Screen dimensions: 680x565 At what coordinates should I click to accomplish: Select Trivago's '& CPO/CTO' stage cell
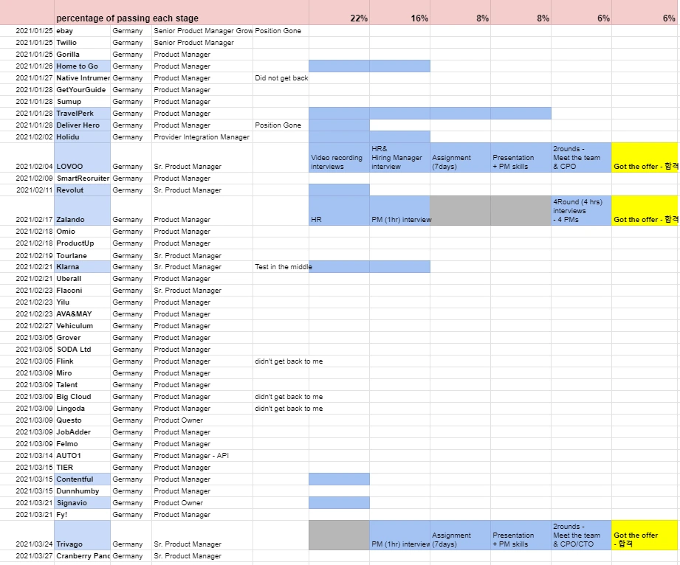[581, 535]
